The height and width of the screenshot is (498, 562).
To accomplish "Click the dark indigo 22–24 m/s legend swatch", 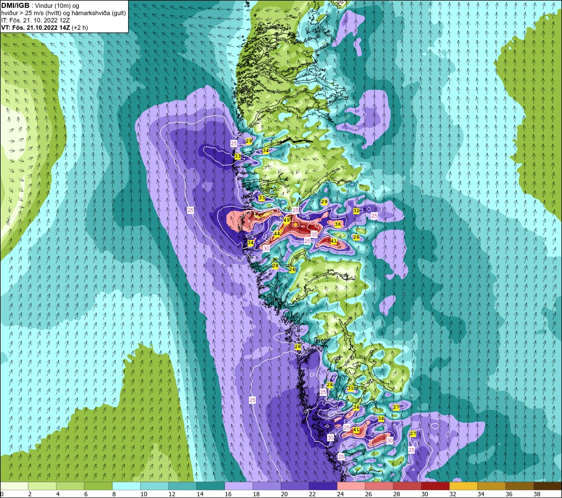I will click(x=323, y=486).
